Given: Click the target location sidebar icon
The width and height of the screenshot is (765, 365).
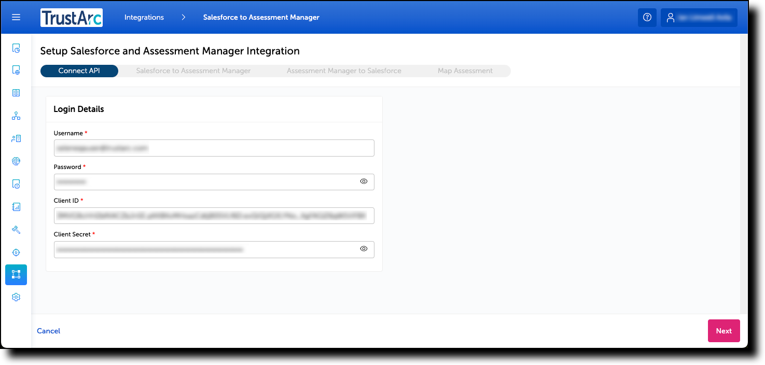Looking at the screenshot, I should (16, 252).
